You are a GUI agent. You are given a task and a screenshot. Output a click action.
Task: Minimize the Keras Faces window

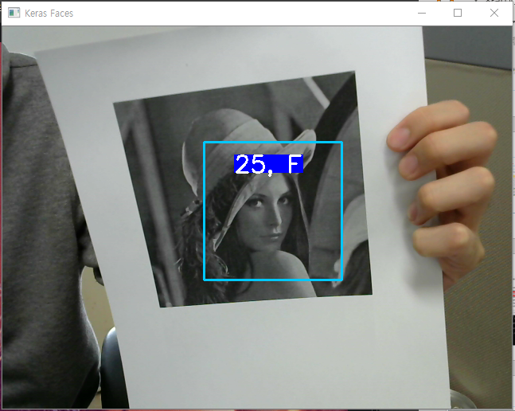[422, 13]
